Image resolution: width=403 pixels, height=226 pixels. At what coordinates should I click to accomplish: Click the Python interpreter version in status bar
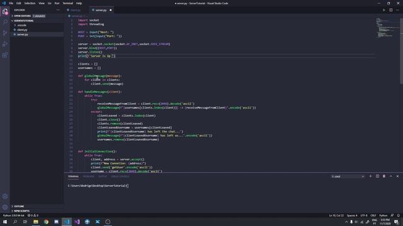(x=14, y=215)
